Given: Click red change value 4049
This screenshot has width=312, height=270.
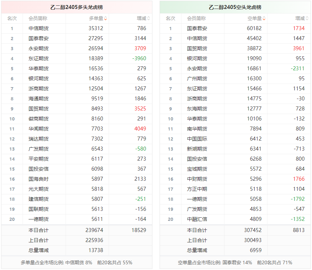Looking at the screenshot, I should [140, 129].
